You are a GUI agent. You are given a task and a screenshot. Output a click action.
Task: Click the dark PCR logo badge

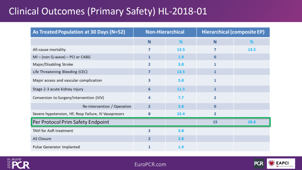(x=259, y=164)
